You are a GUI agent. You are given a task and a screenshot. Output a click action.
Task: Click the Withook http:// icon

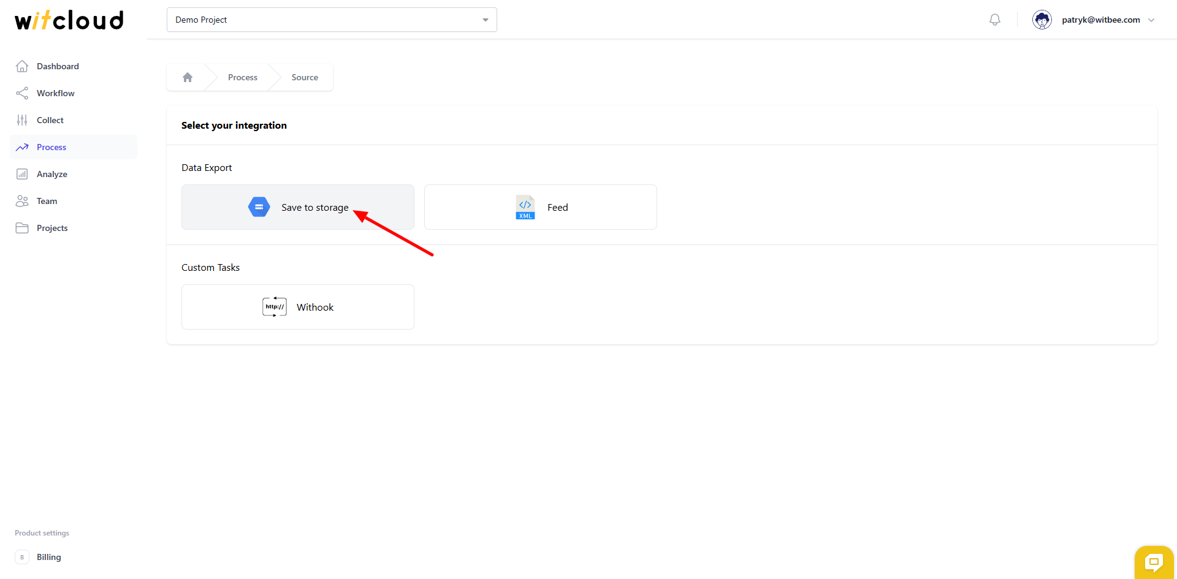pos(274,307)
